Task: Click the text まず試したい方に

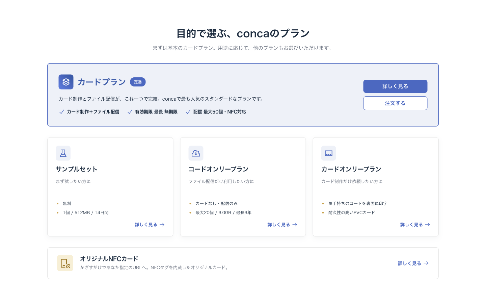Action: coord(73,181)
